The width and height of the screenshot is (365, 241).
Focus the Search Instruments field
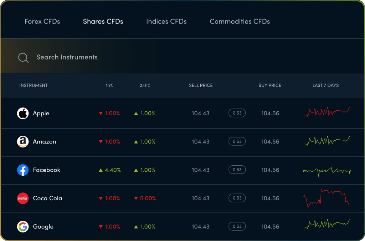pos(182,56)
